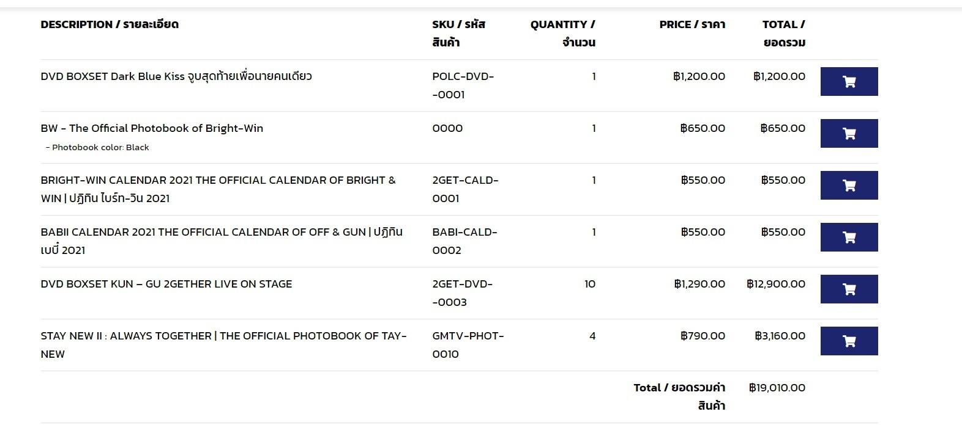Click the Photobook color: Black option text

click(x=97, y=147)
